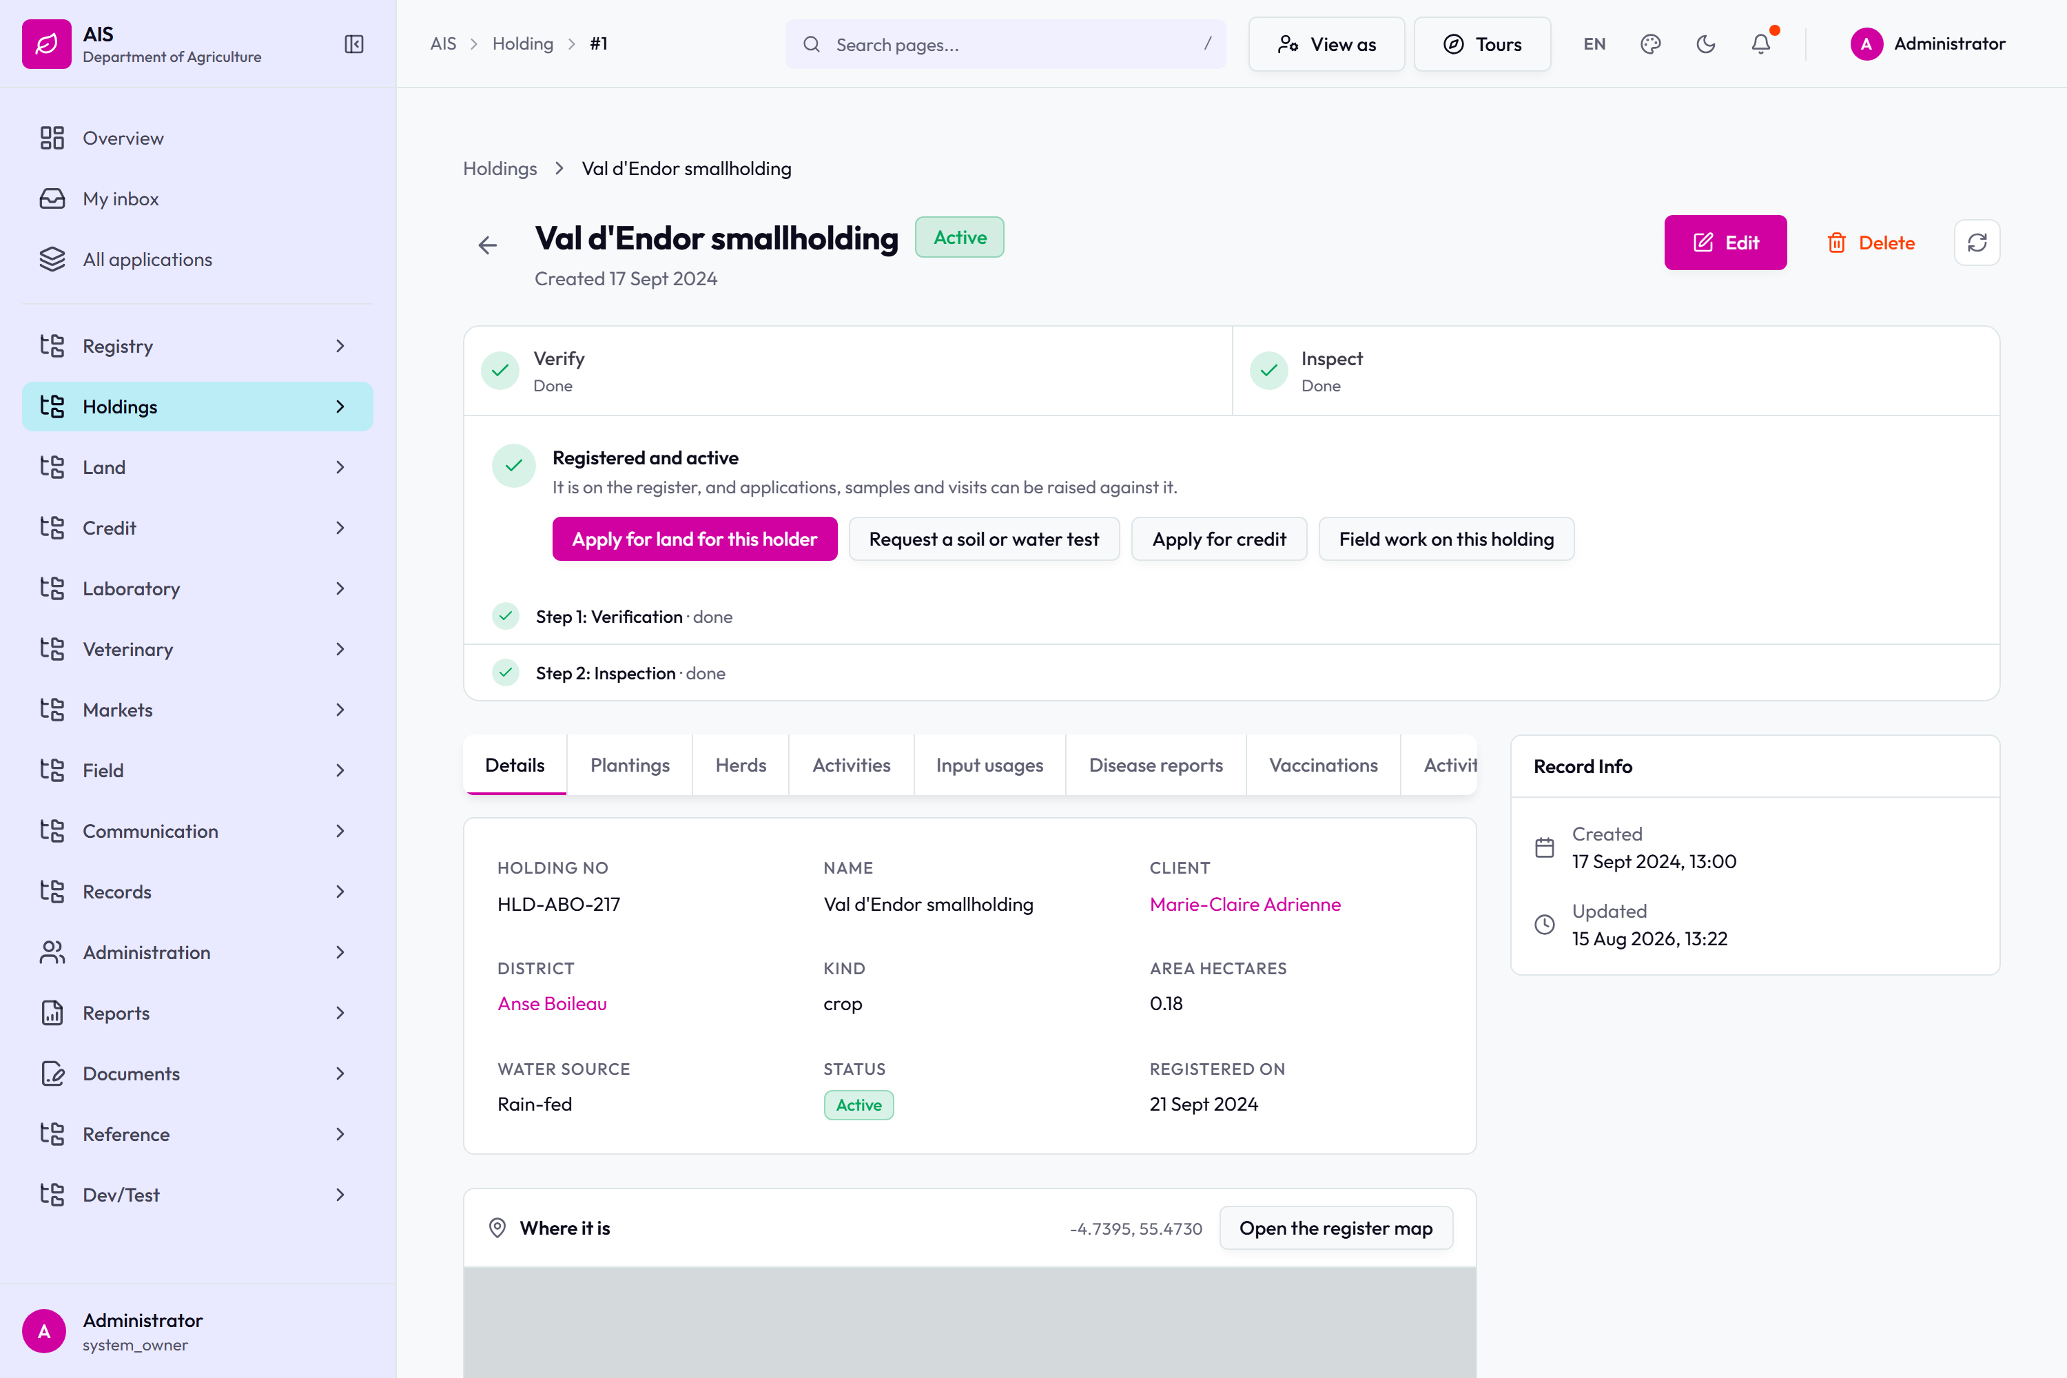Switch to the Vaccinations tab

1324,765
